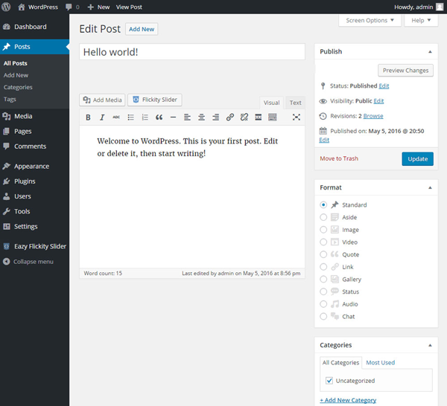
Task: Uncheck the Uncategorized category
Action: [329, 381]
